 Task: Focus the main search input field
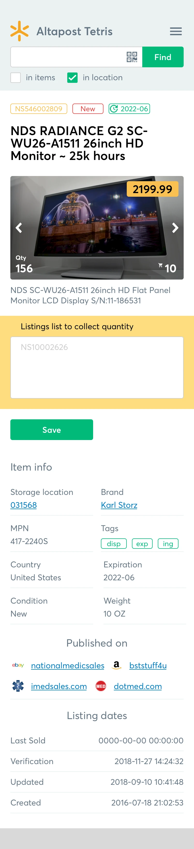point(68,57)
